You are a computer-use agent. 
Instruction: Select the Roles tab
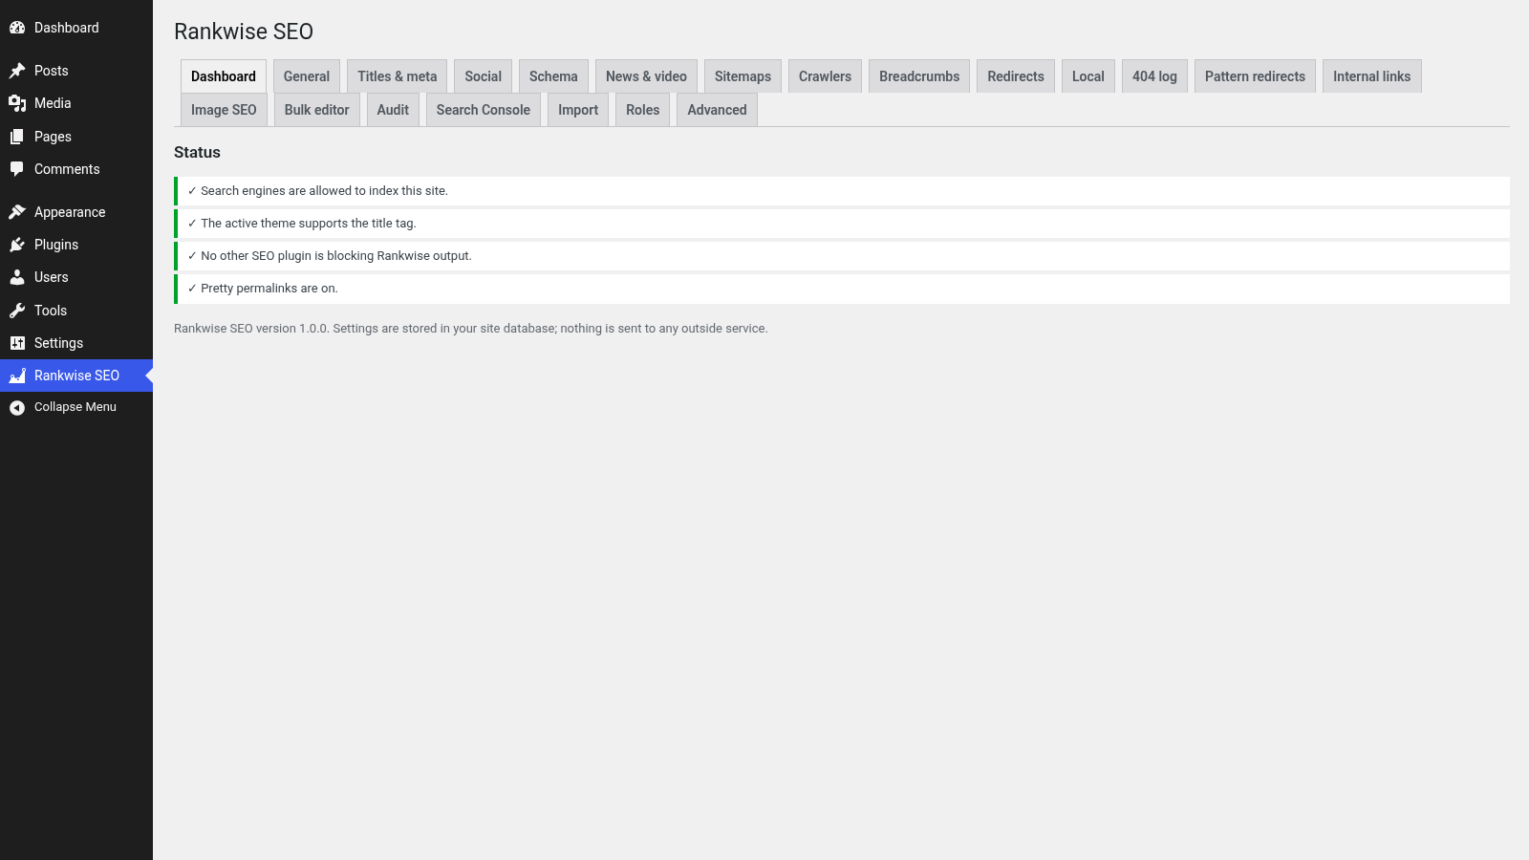click(x=642, y=110)
